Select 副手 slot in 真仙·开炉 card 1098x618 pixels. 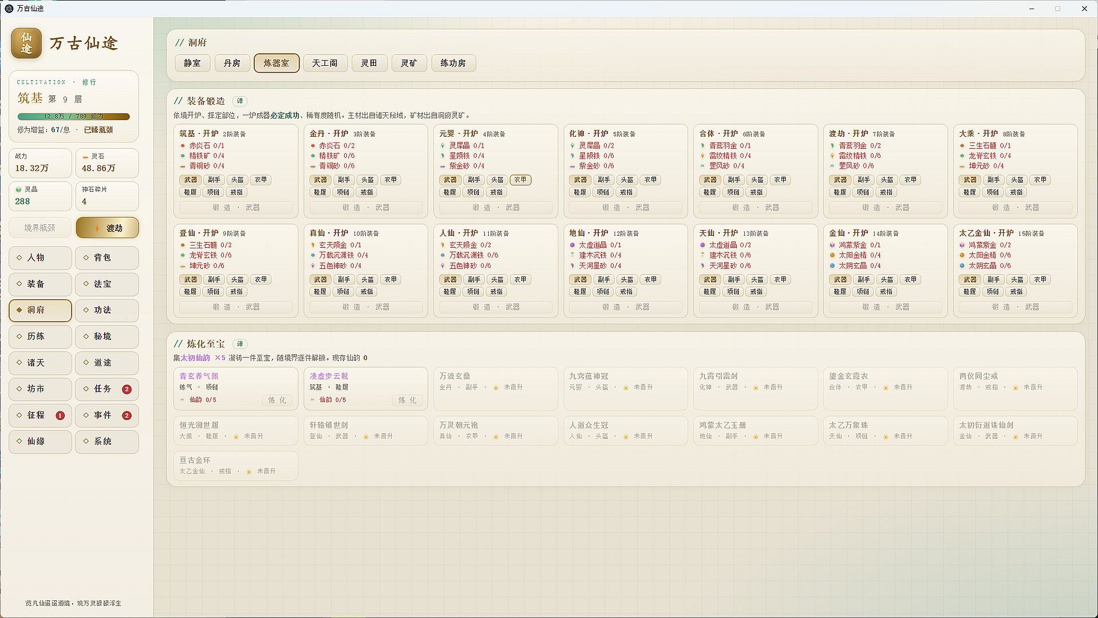coord(344,280)
